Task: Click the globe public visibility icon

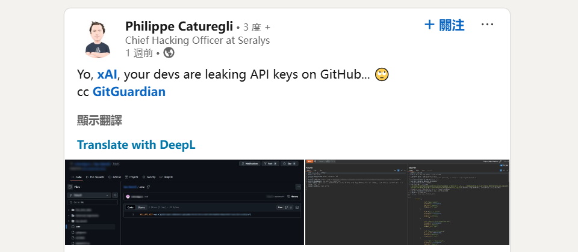Action: coord(169,53)
